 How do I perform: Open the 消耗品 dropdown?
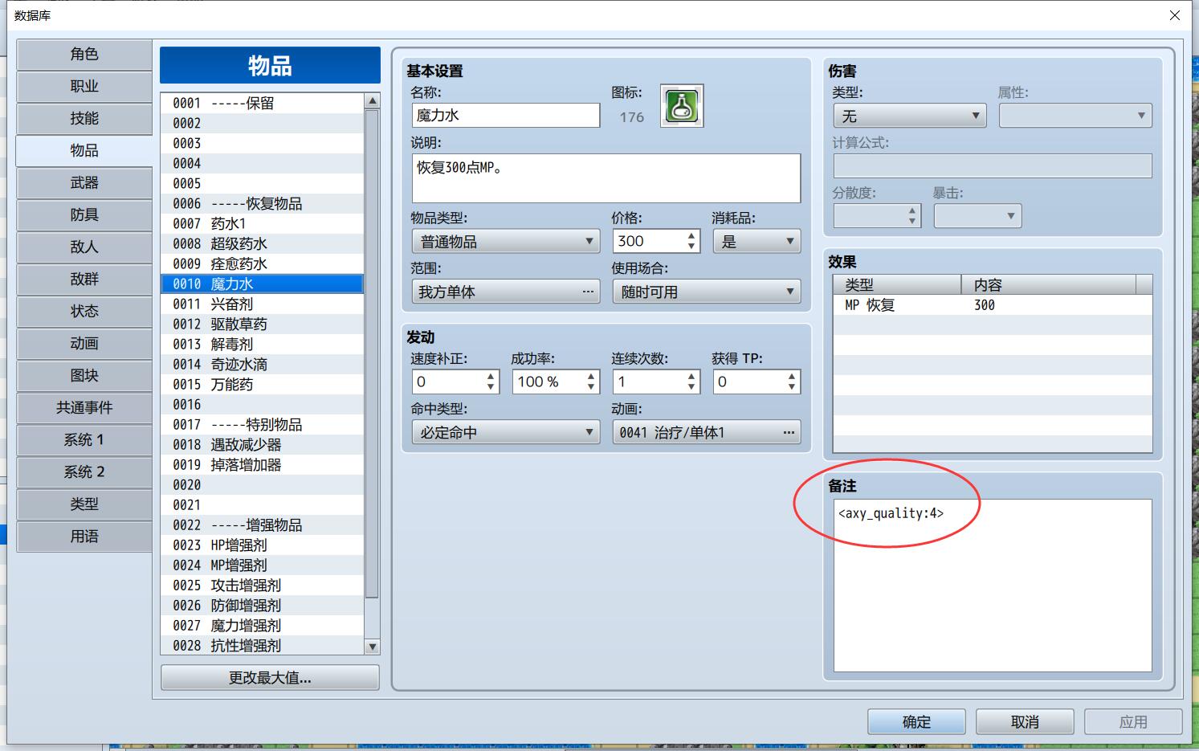pyautogui.click(x=757, y=241)
